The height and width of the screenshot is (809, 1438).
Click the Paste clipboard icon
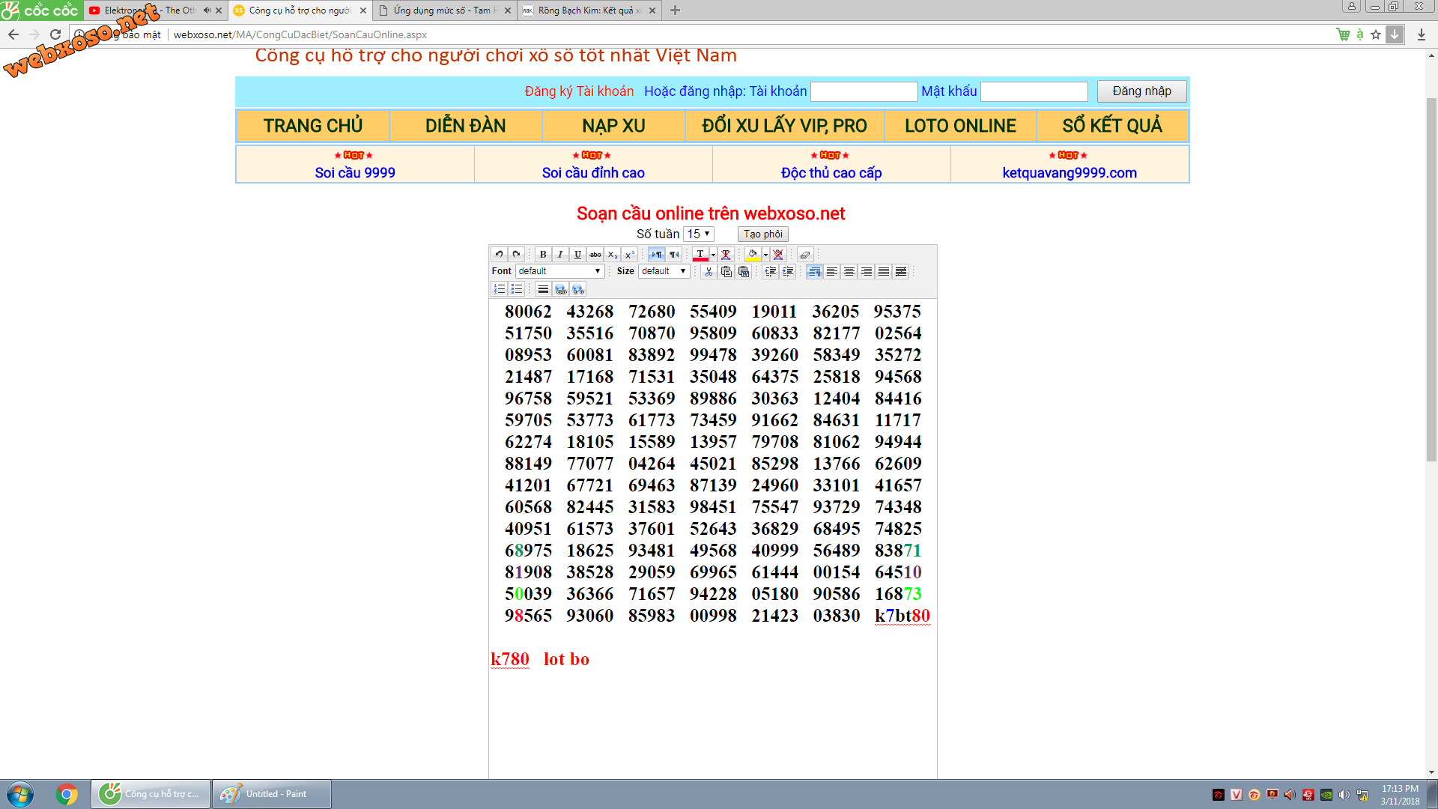click(x=726, y=271)
